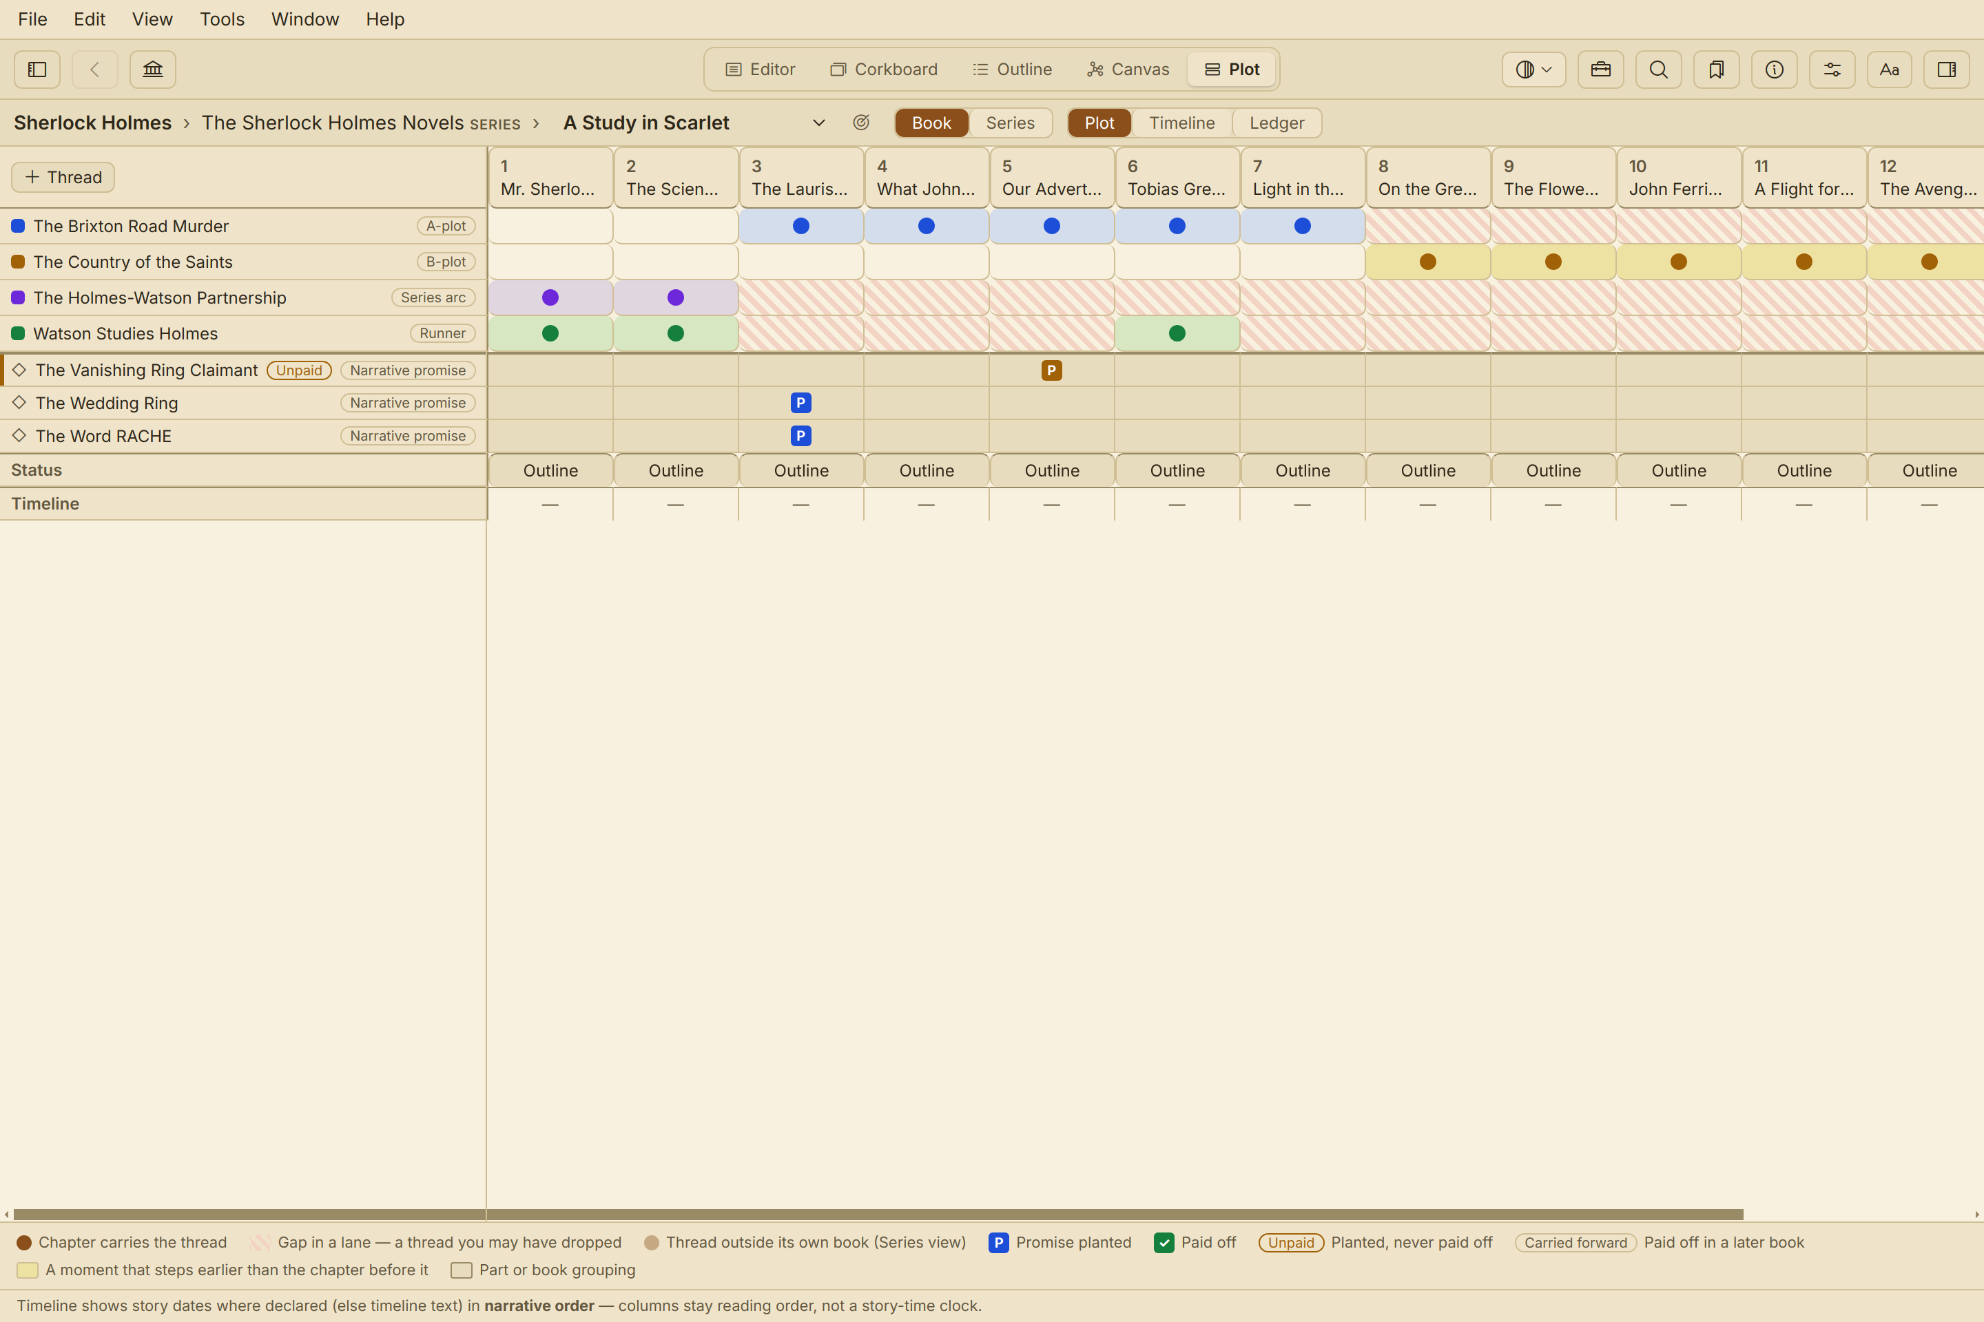Viewport: 1984px width, 1322px height.
Task: Click the Unpaid badge on Vanishing Ring Claimant
Action: pyautogui.click(x=298, y=370)
